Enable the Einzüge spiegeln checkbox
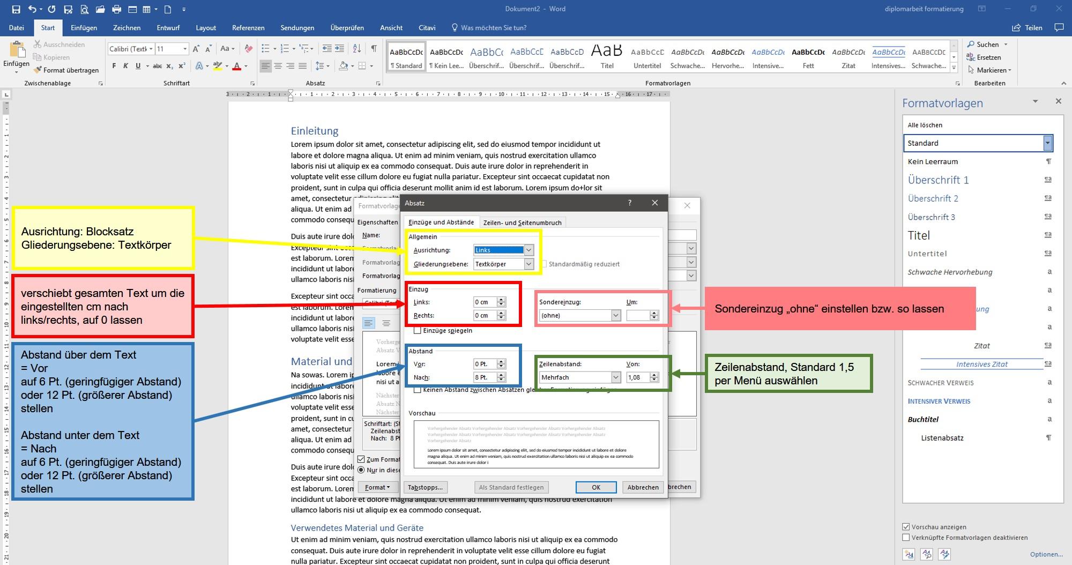1072x565 pixels. [x=418, y=331]
